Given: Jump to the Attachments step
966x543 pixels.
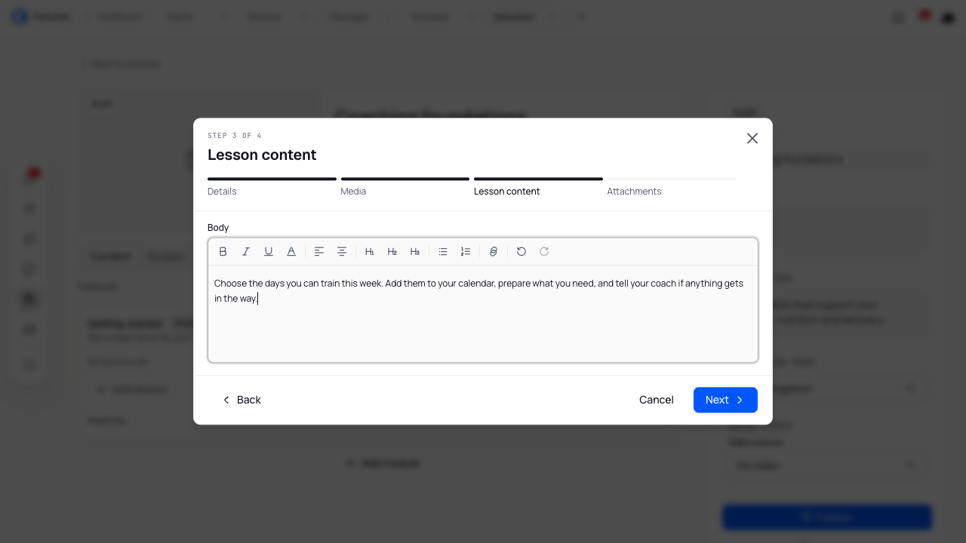Looking at the screenshot, I should tap(671, 187).
